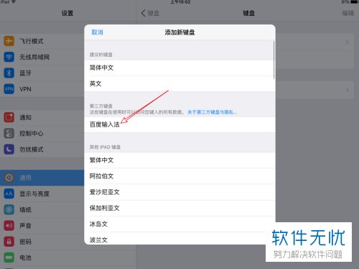
Task: Tap the Display & Brightness icon (显示与亮度)
Action: click(9, 193)
